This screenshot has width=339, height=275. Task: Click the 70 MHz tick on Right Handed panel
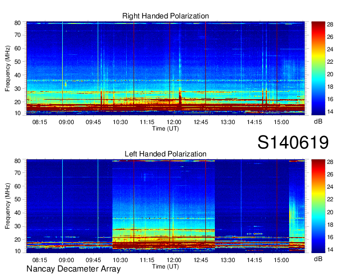click(x=17, y=35)
